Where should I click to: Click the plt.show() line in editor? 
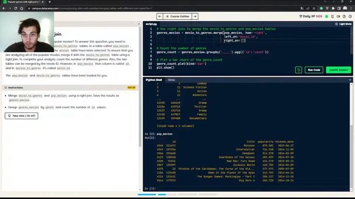click(165, 67)
